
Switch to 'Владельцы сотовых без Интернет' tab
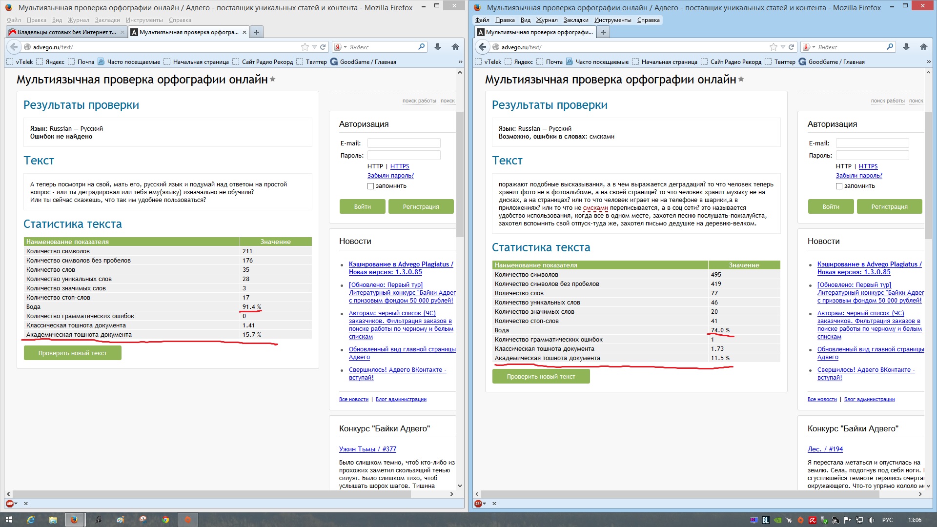tap(63, 32)
